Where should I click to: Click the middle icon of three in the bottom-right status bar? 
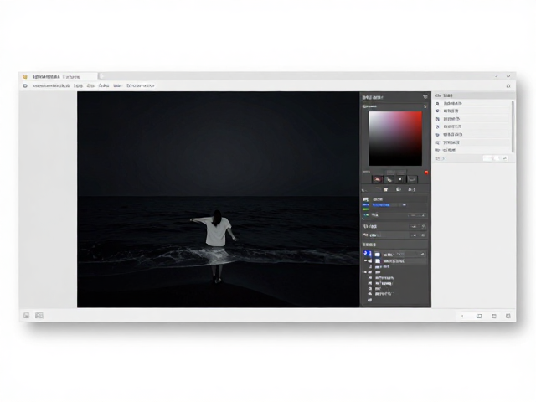click(494, 317)
